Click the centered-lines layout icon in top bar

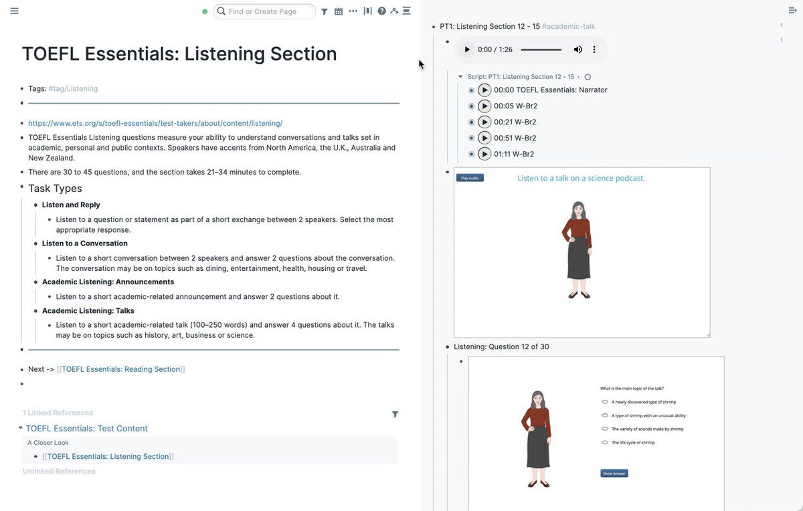[x=406, y=11]
